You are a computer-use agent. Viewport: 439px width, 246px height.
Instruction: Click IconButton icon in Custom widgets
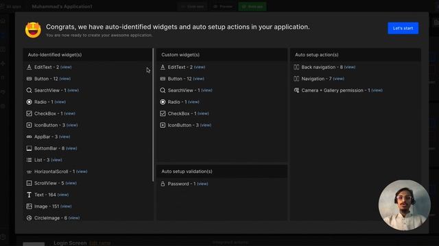click(x=163, y=125)
